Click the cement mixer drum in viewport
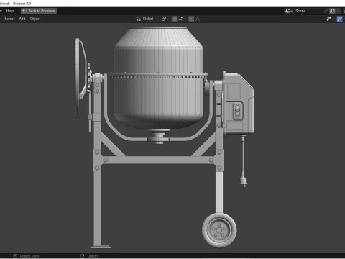Image resolution: width=345 pixels, height=259 pixels. click(x=158, y=79)
